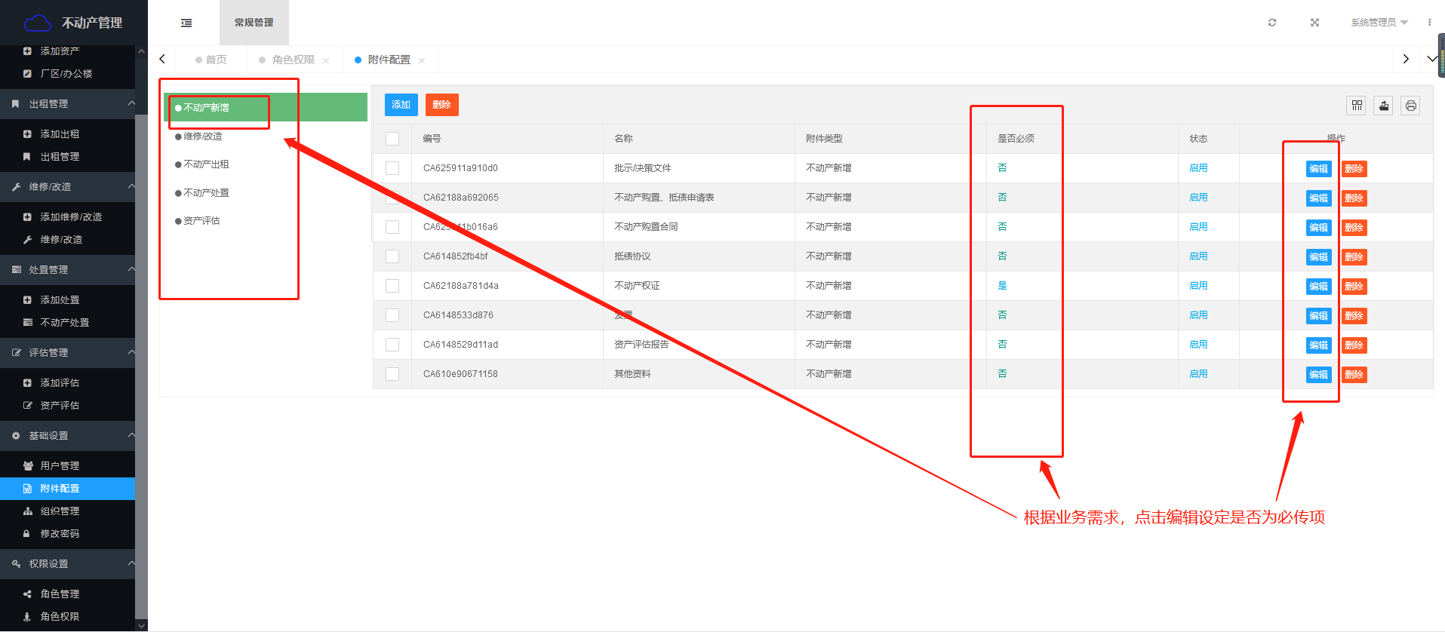Delete the 其他资料 row
Image resolution: width=1445 pixels, height=632 pixels.
point(1354,375)
